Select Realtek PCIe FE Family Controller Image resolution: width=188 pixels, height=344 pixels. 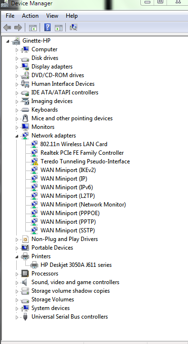point(82,153)
